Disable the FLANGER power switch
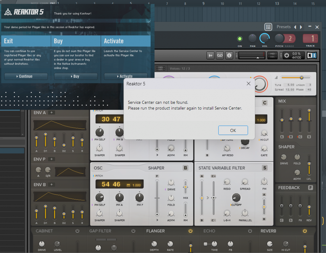The width and height of the screenshot is (326, 253). [x=190, y=231]
